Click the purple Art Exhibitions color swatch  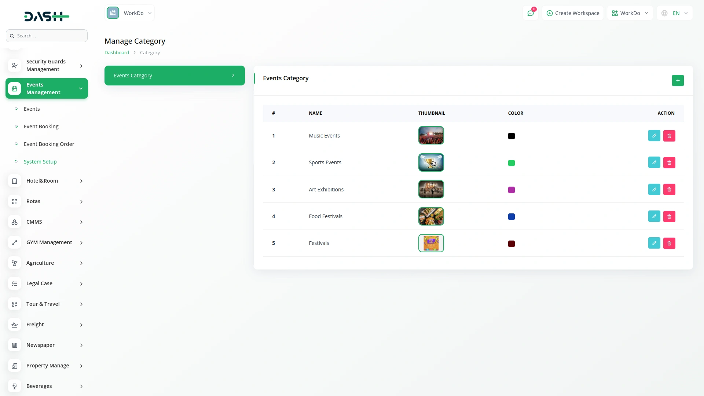click(x=511, y=190)
